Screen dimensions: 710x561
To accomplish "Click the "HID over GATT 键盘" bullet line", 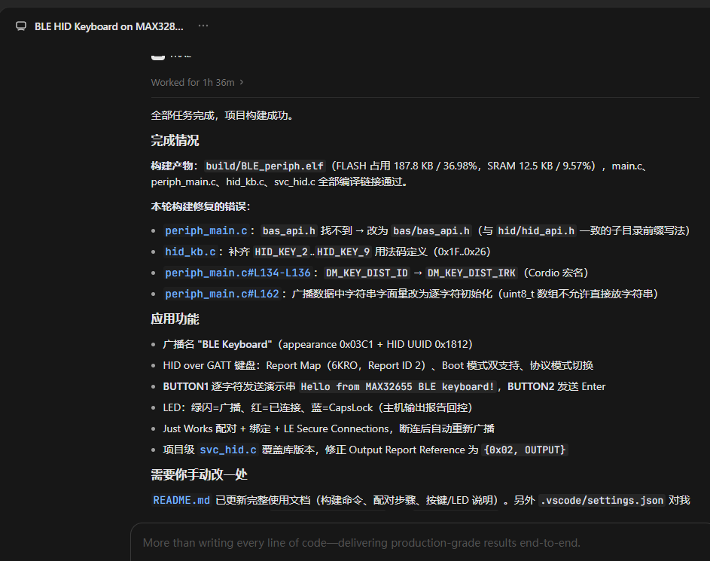I will click(378, 365).
